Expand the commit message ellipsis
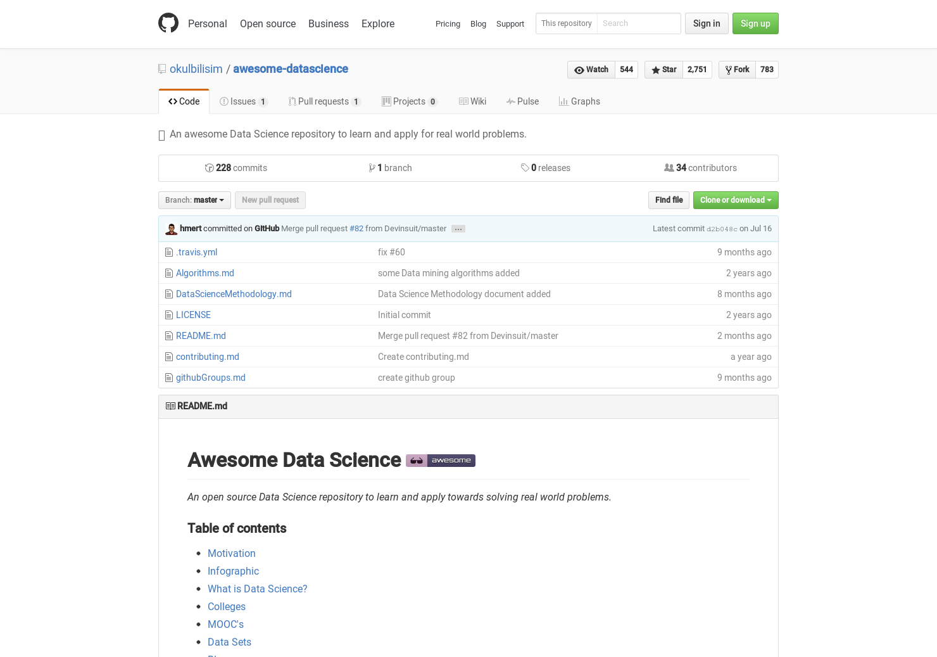The height and width of the screenshot is (657, 937). (458, 229)
